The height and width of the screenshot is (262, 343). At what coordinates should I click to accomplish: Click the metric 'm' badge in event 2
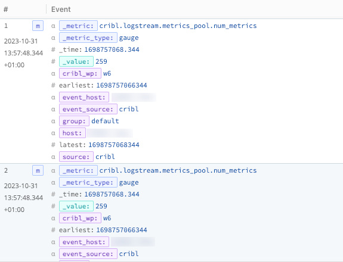(38, 170)
